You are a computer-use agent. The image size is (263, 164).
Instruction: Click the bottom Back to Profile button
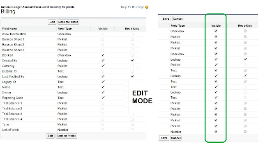click(x=66, y=136)
